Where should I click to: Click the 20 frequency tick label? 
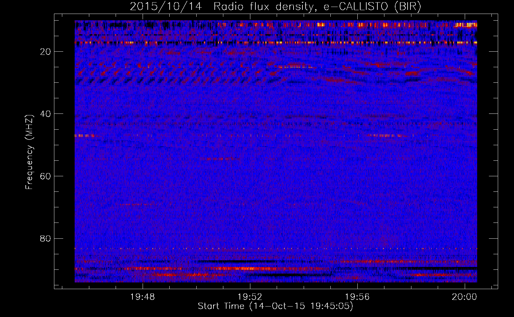point(46,52)
